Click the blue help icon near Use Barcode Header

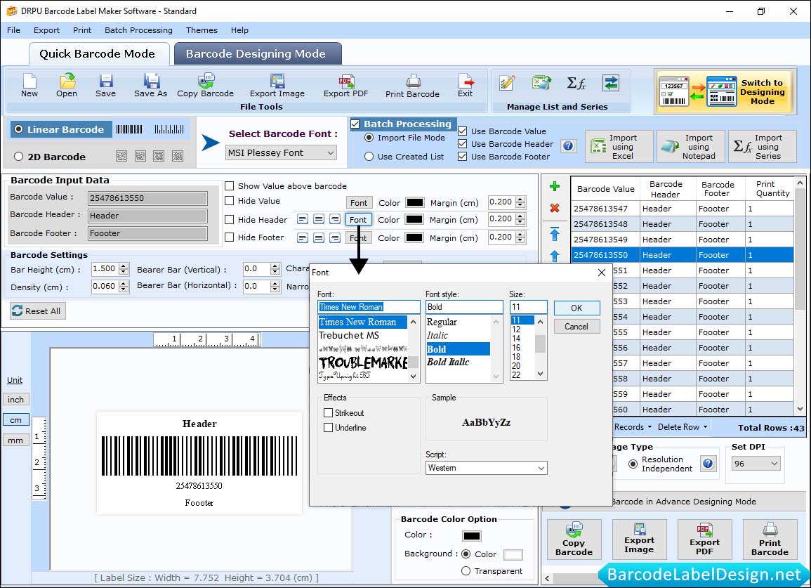568,146
